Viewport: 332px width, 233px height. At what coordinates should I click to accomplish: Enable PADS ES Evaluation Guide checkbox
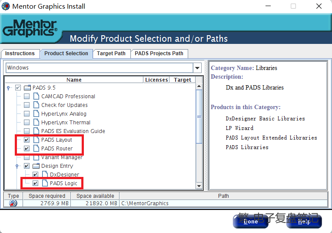click(27, 131)
